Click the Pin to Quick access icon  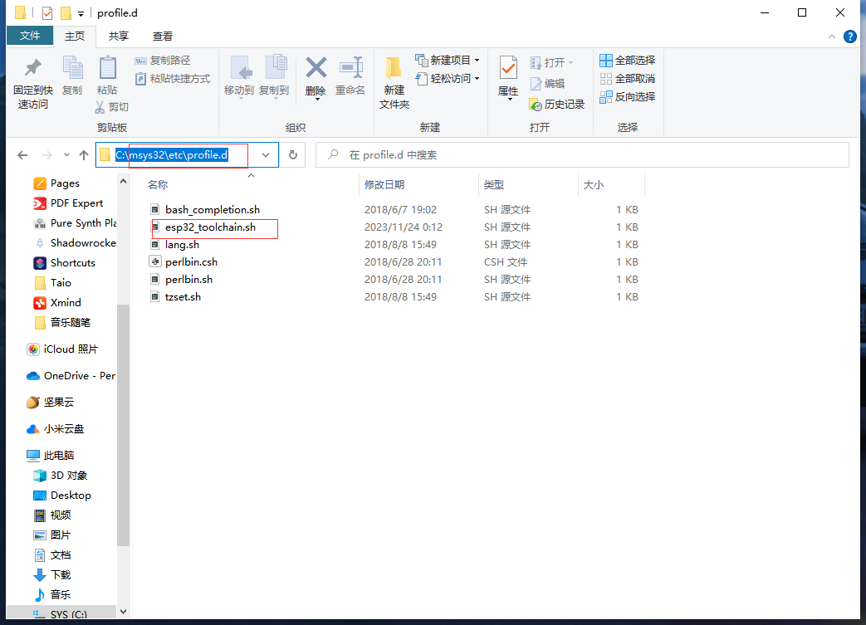30,79
